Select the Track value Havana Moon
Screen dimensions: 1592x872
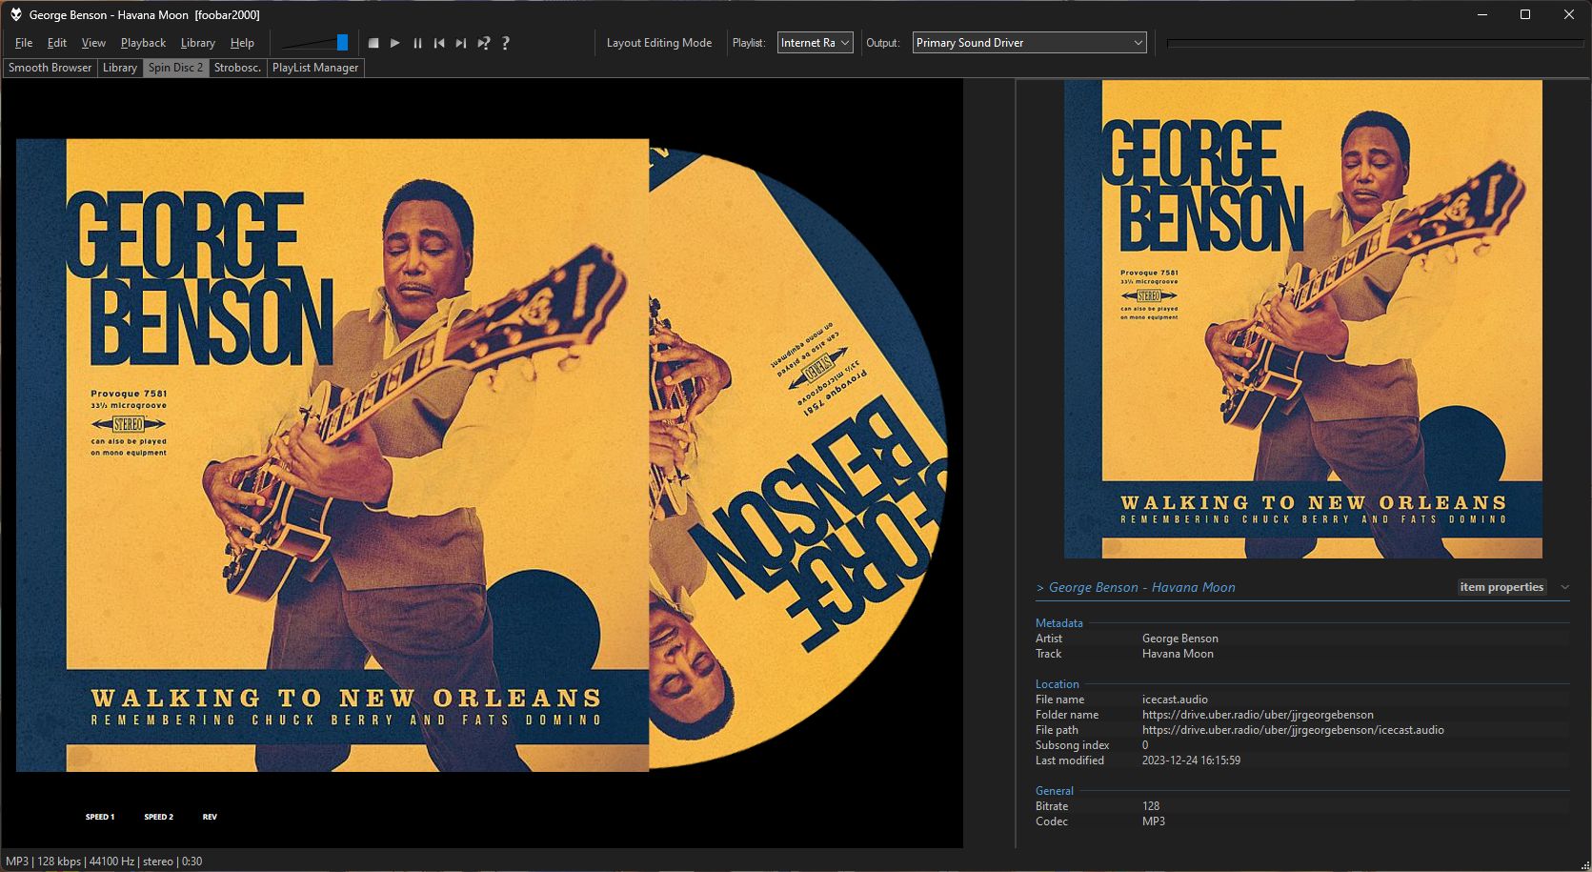pos(1178,654)
